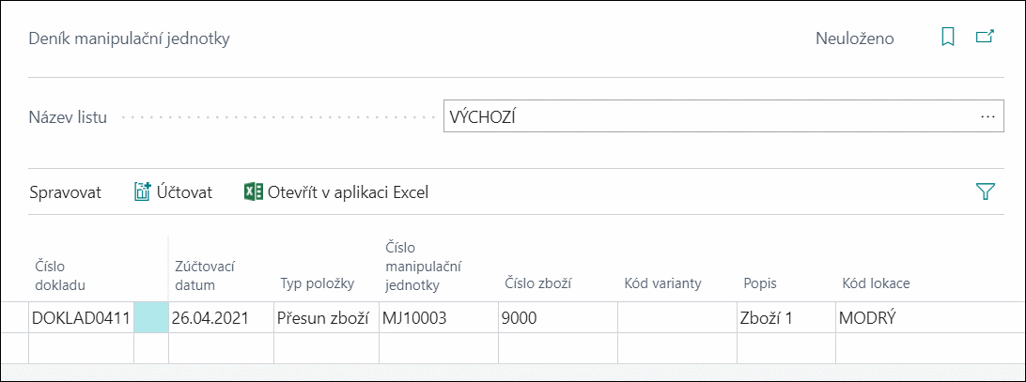Screen dimensions: 1026x382
Task: Select the DOKLAD0411 document number cell
Action: [x=81, y=317]
